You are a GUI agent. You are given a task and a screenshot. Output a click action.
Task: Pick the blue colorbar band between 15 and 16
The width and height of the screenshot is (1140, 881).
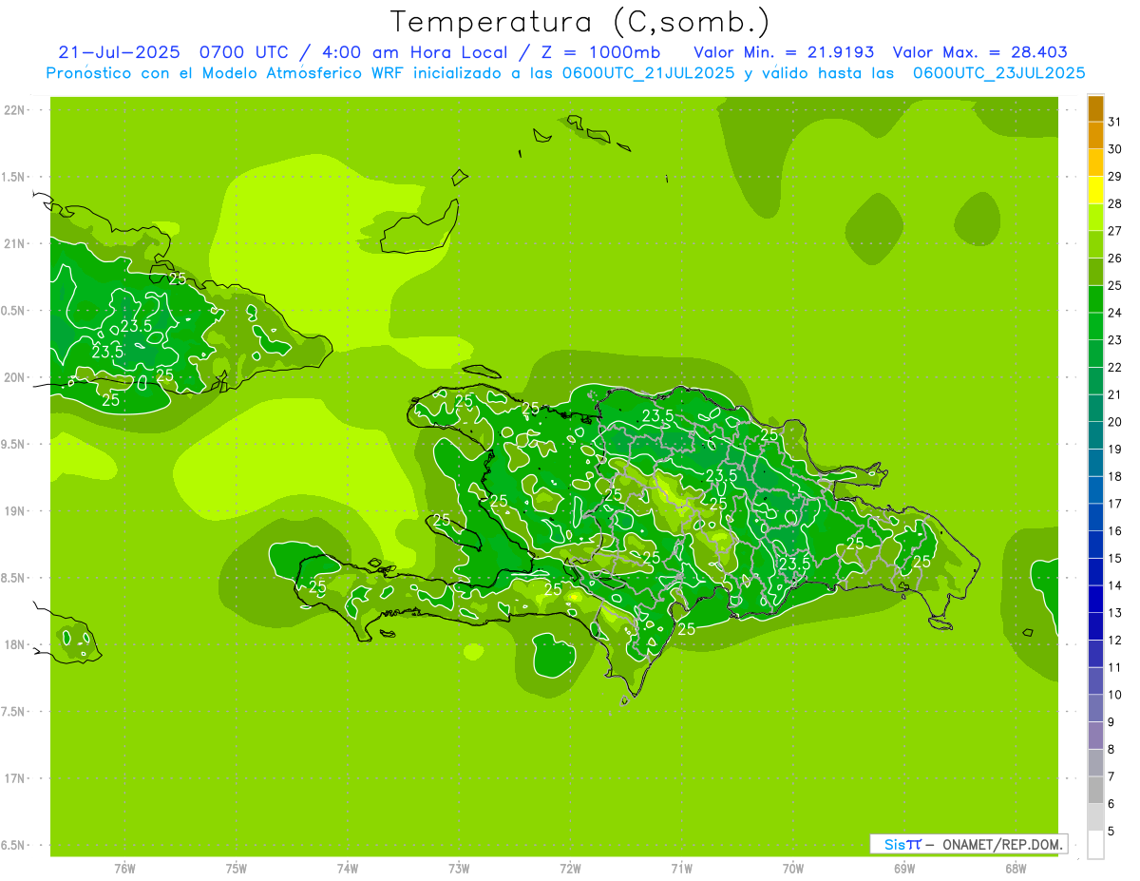pos(1095,545)
